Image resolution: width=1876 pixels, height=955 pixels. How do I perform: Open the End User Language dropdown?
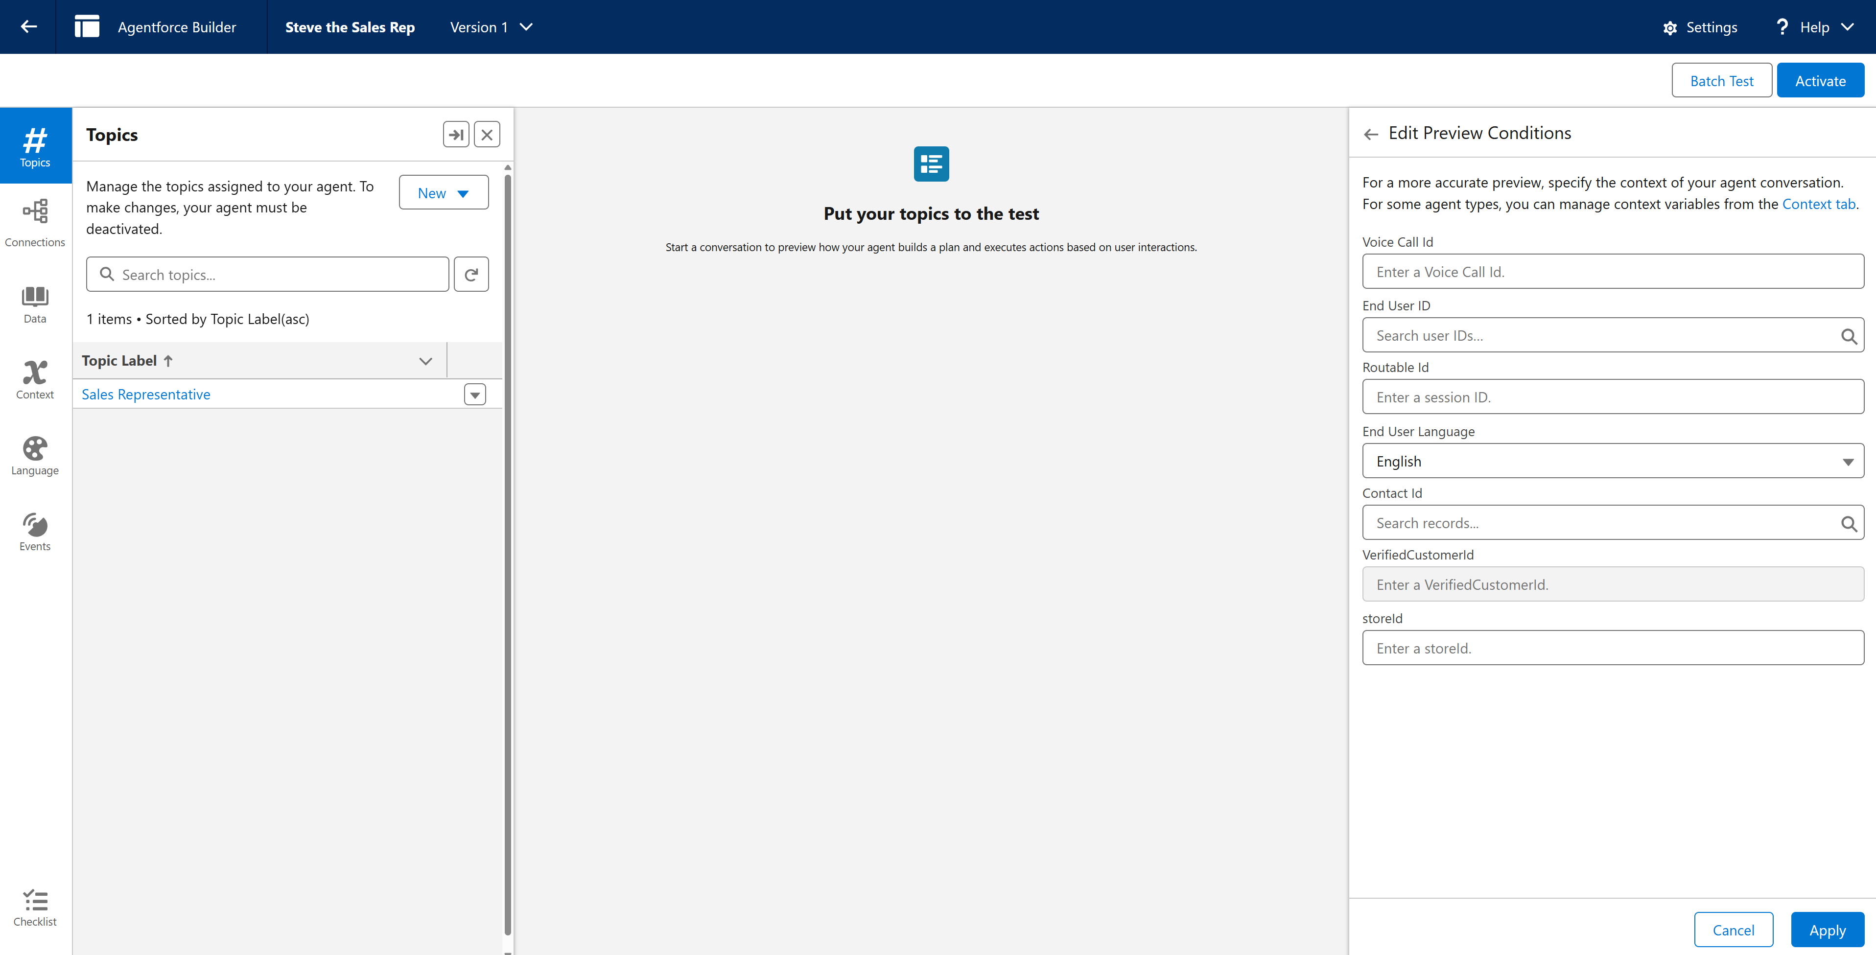pos(1612,461)
